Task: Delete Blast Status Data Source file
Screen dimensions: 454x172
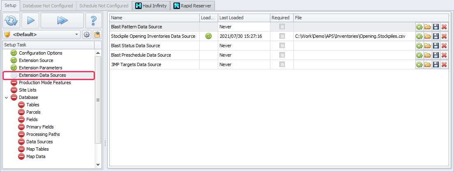Action: point(444,46)
